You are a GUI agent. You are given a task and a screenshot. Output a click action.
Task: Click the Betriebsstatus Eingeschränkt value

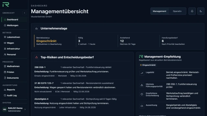(x=46, y=41)
